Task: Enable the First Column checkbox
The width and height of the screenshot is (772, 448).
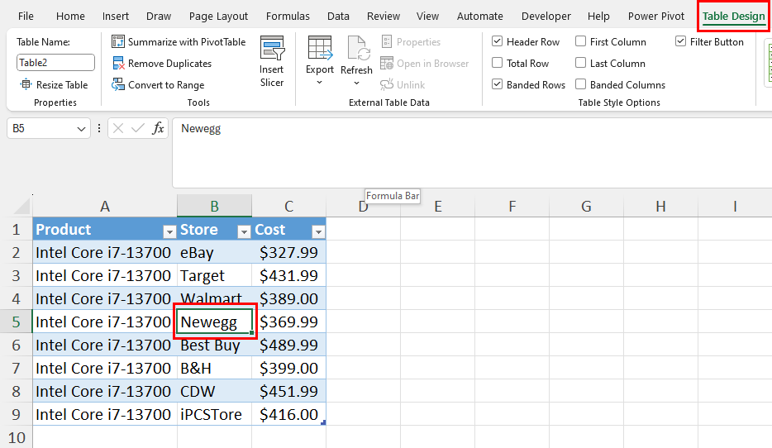Action: tap(581, 41)
